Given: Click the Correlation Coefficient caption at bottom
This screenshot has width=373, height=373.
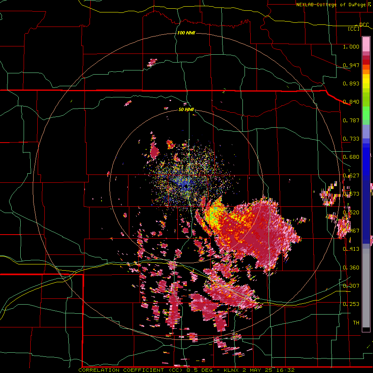Looking at the screenshot, I should pyautogui.click(x=186, y=370).
